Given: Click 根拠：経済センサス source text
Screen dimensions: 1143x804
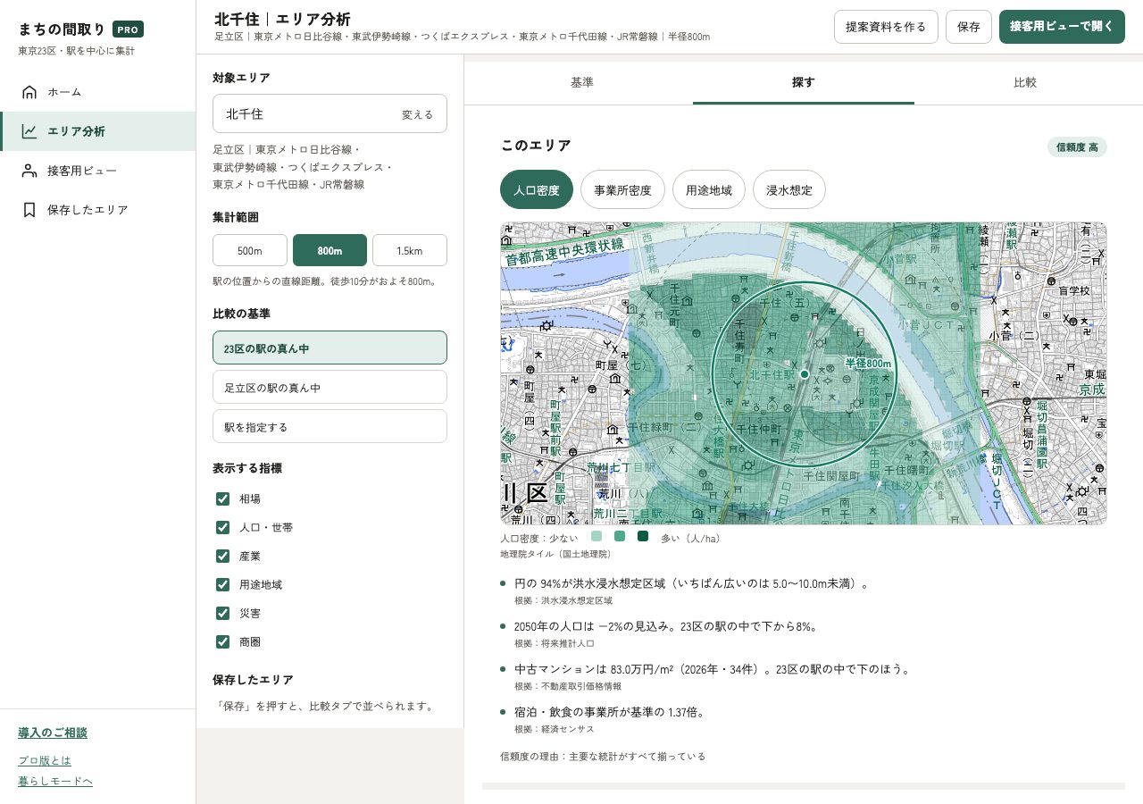Looking at the screenshot, I should click(x=555, y=729).
